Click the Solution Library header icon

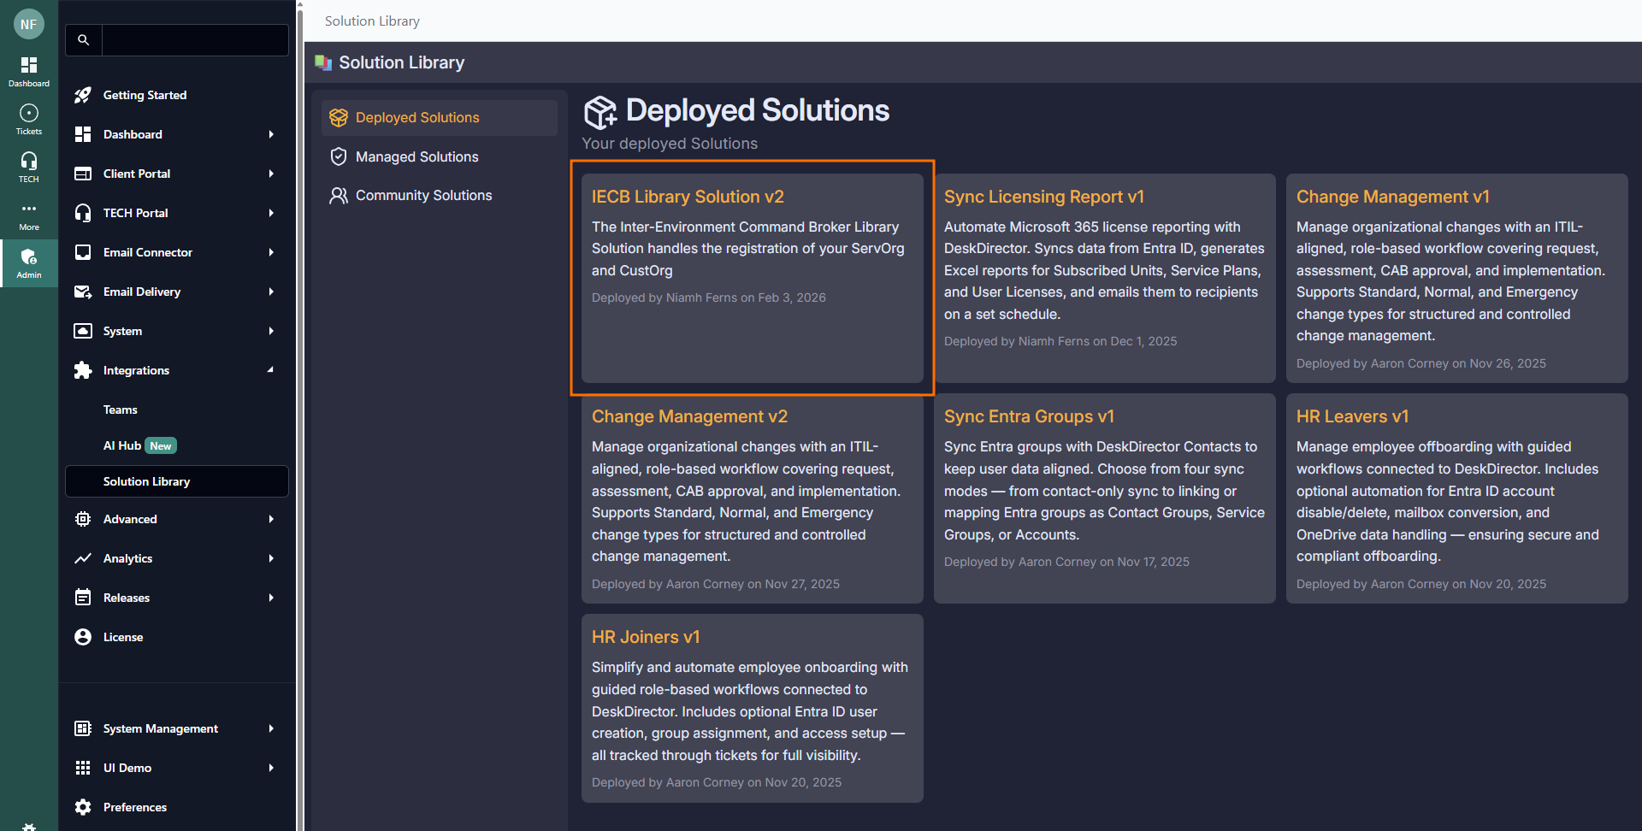[x=323, y=62]
